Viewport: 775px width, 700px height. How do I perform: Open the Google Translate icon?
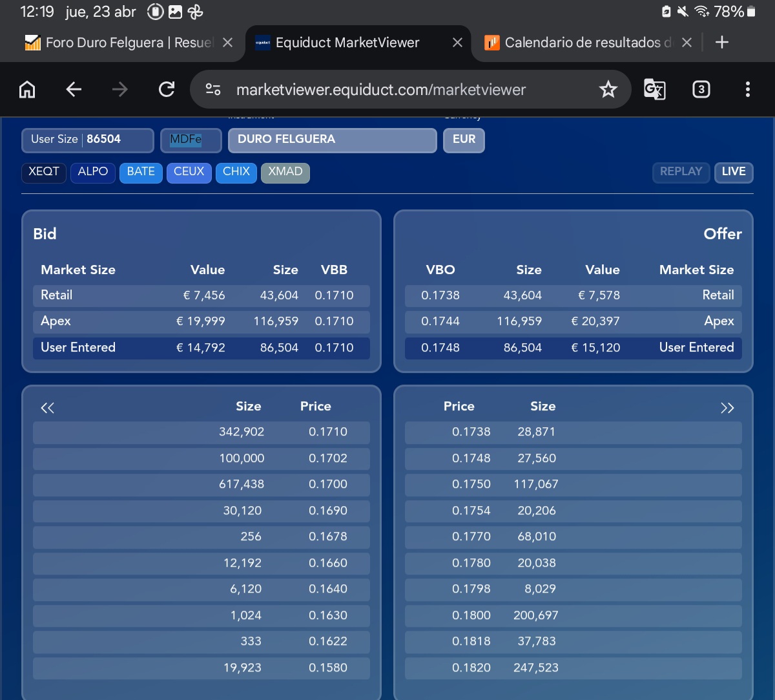(654, 89)
